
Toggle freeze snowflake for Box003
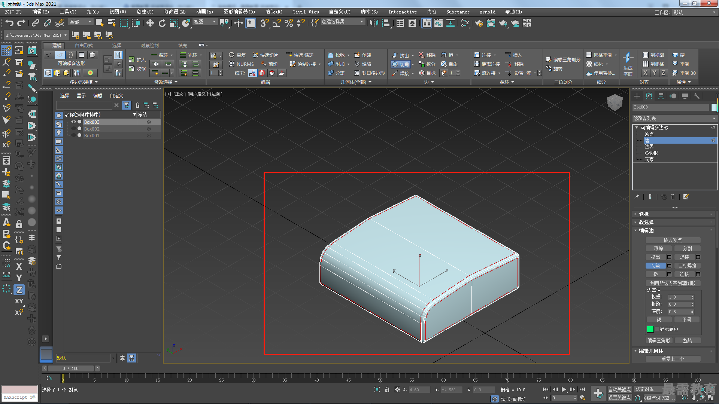149,122
